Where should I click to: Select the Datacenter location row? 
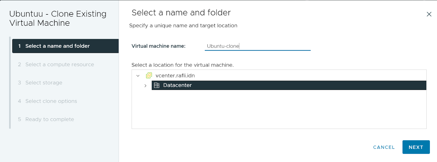click(x=289, y=85)
